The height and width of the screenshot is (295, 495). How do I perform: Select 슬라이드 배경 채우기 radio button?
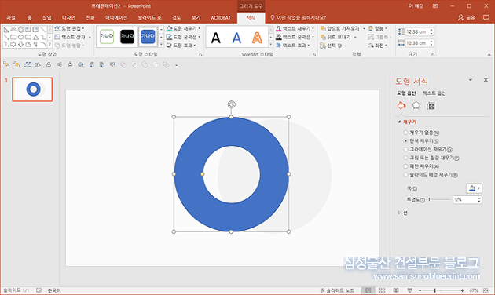[405, 175]
